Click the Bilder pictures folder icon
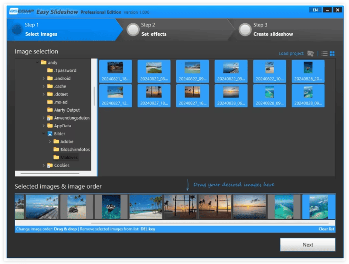 coord(50,134)
